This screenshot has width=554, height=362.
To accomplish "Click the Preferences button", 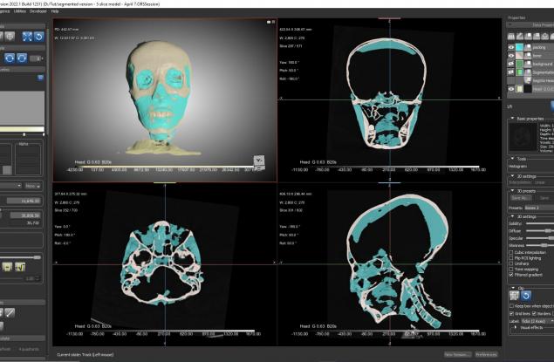I will coord(486,355).
